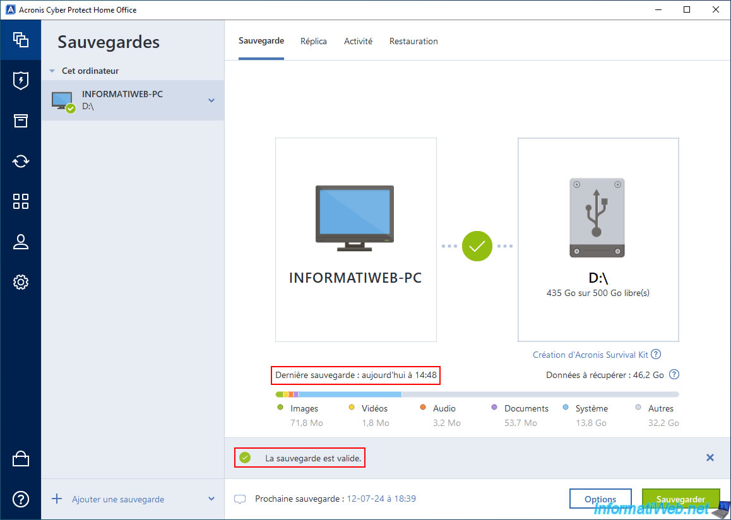Click the green check icon beside La sauvegarde est valide
731x520 pixels.
245,458
